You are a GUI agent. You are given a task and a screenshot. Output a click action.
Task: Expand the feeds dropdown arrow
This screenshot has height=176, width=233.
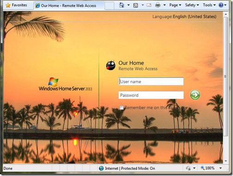(x=143, y=5)
